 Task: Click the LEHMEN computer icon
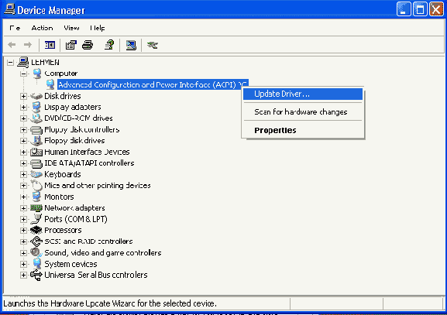pos(23,62)
